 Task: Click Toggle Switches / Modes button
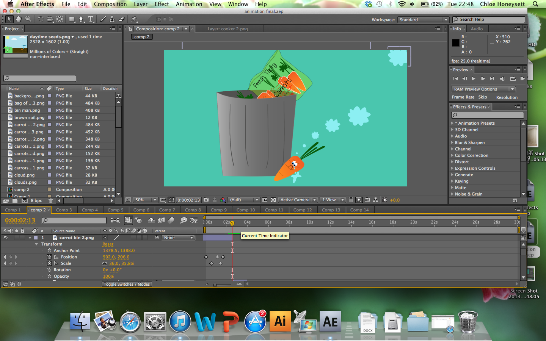(127, 284)
